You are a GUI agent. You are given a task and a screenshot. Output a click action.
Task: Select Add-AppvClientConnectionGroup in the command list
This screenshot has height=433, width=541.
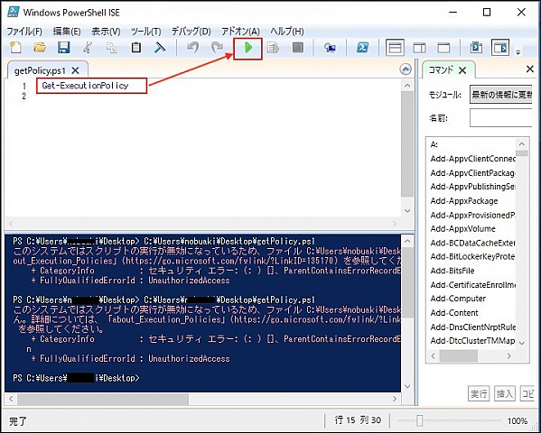coord(472,159)
